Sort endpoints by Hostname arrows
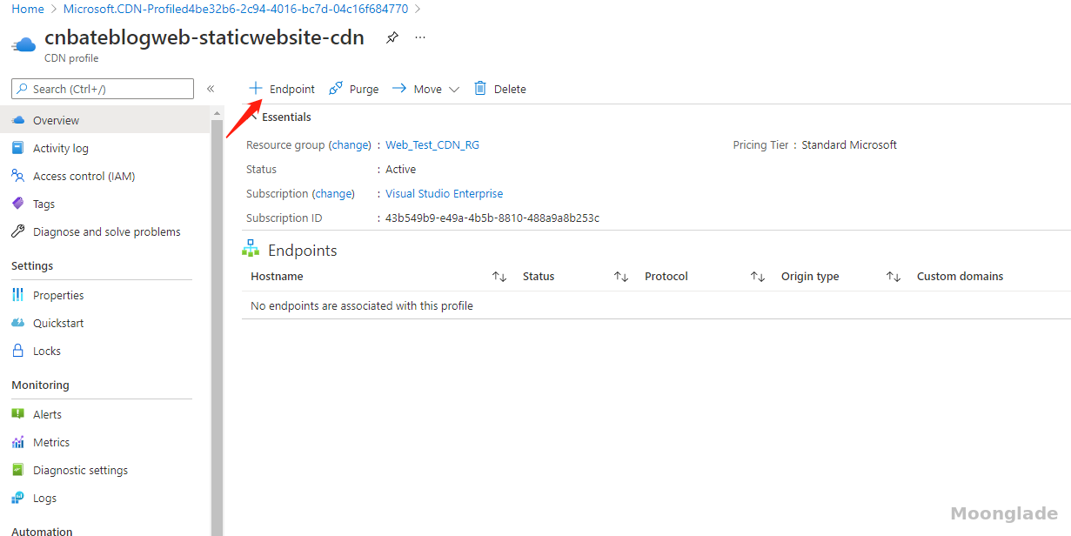Screen dimensions: 1071x536 (x=499, y=277)
